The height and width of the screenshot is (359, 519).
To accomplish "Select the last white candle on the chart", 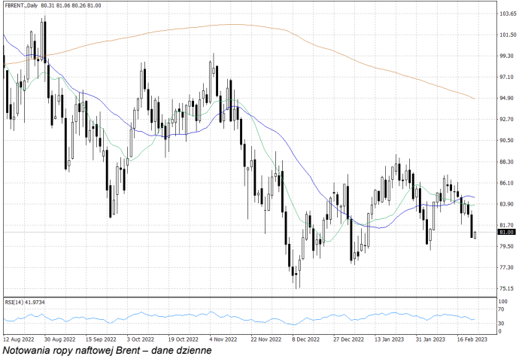I will 475,235.
